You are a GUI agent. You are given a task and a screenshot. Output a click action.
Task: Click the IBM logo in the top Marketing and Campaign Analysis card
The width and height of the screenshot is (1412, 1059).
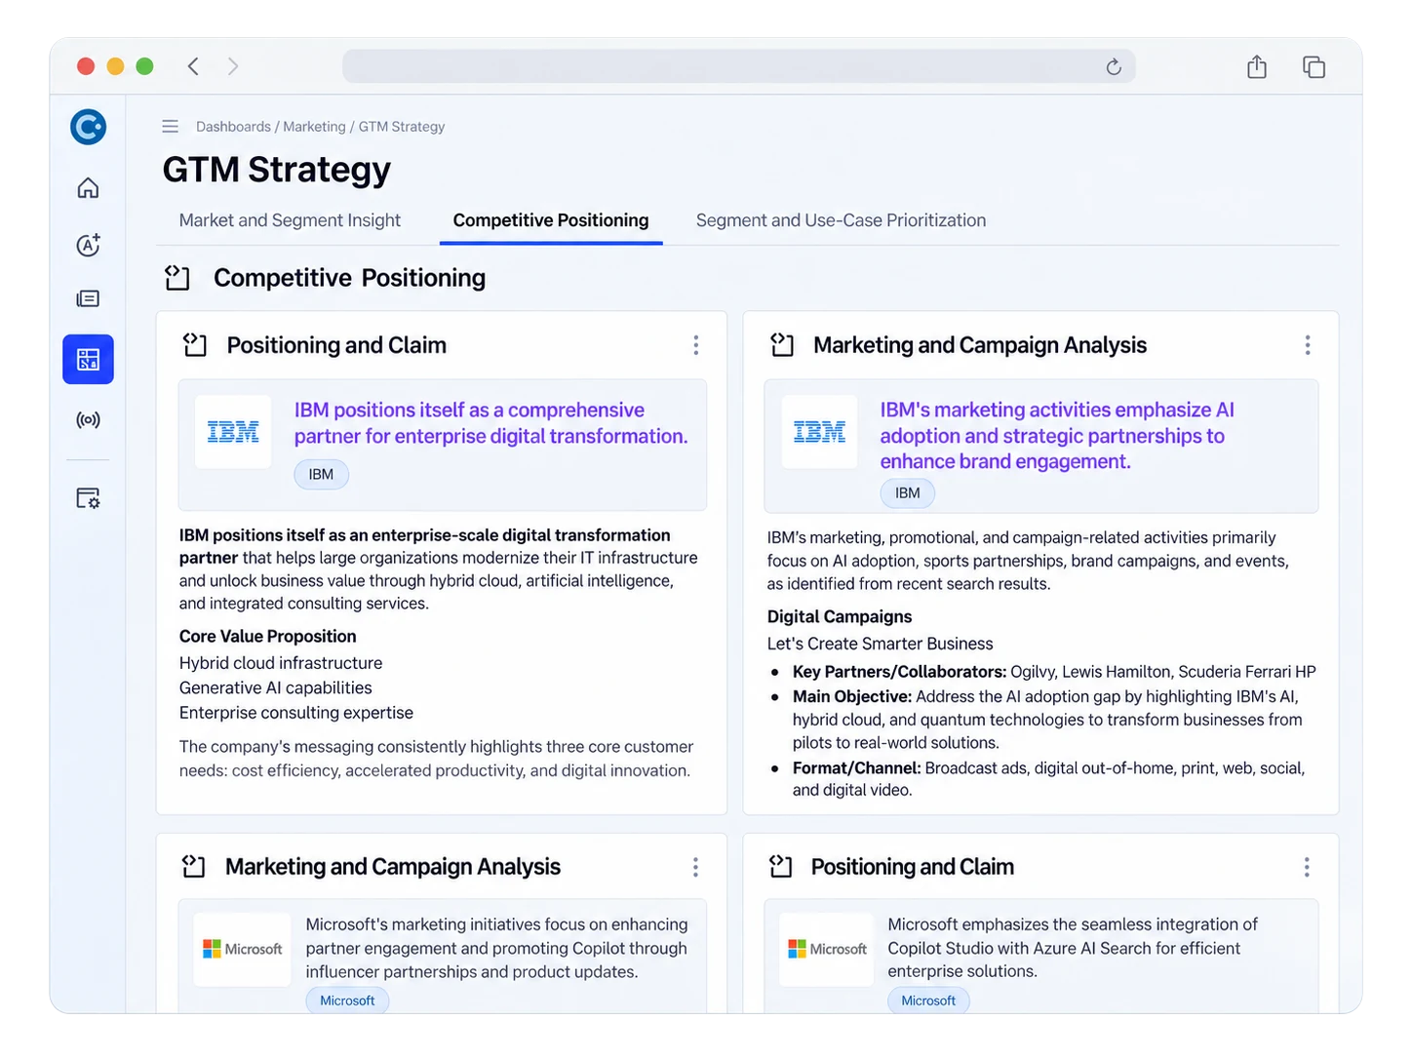[819, 432]
